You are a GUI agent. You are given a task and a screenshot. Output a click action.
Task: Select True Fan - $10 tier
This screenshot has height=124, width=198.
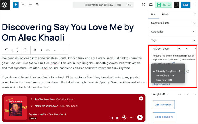coord(168,80)
